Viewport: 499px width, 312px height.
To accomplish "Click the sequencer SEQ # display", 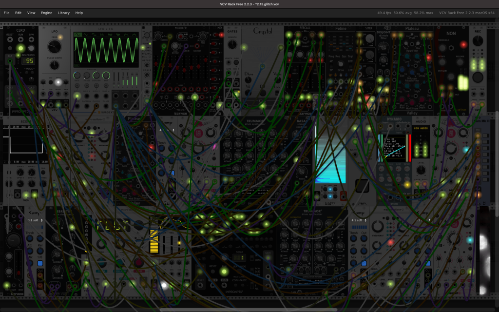I will (239, 257).
